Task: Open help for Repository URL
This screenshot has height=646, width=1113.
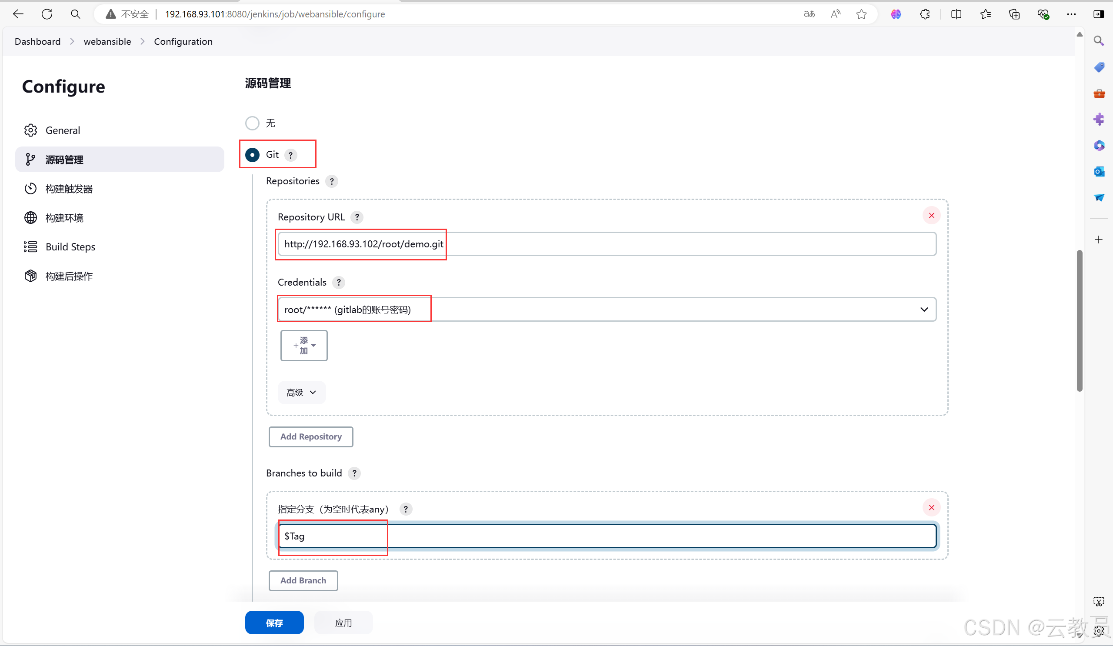Action: pos(357,217)
